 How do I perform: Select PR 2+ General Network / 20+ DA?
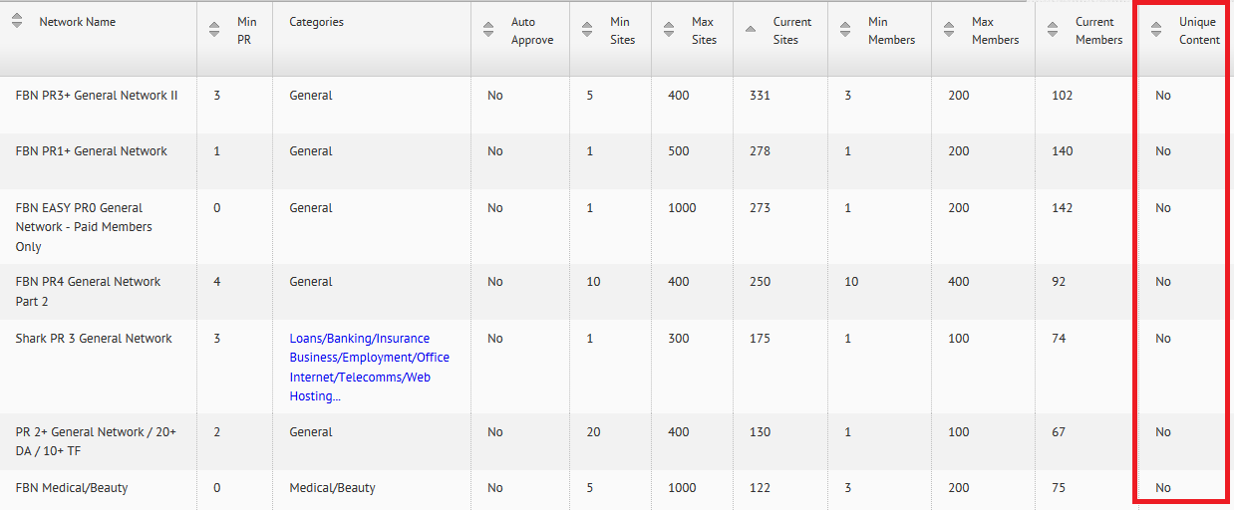tap(96, 441)
